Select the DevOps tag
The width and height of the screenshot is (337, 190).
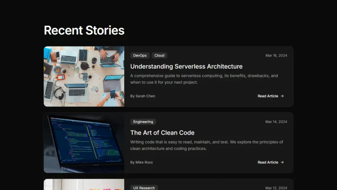point(140,55)
